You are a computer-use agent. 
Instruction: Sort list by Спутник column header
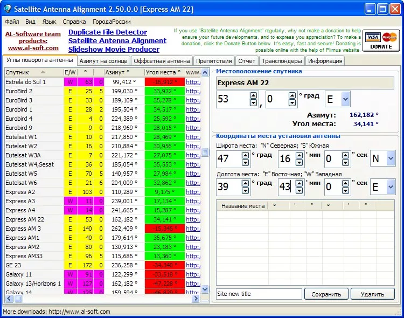pyautogui.click(x=33, y=72)
